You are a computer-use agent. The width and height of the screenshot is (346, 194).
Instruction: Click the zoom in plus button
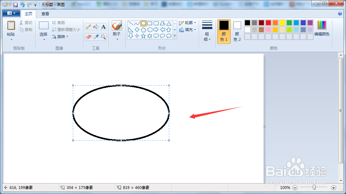334,188
